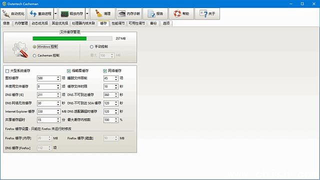Click the 文件缓存管理 group title
The image size is (320, 180).
click(x=70, y=32)
